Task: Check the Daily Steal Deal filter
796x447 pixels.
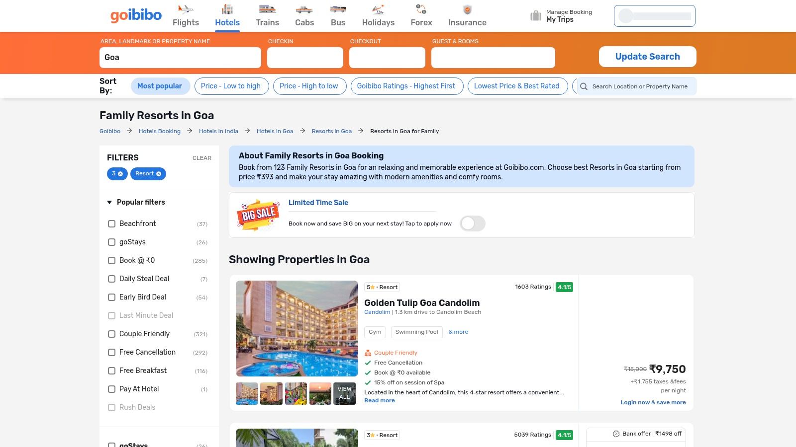Action: click(111, 279)
